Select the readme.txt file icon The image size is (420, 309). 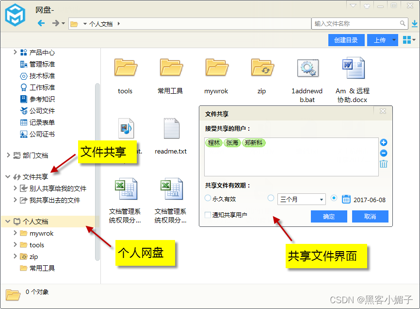[x=171, y=128]
